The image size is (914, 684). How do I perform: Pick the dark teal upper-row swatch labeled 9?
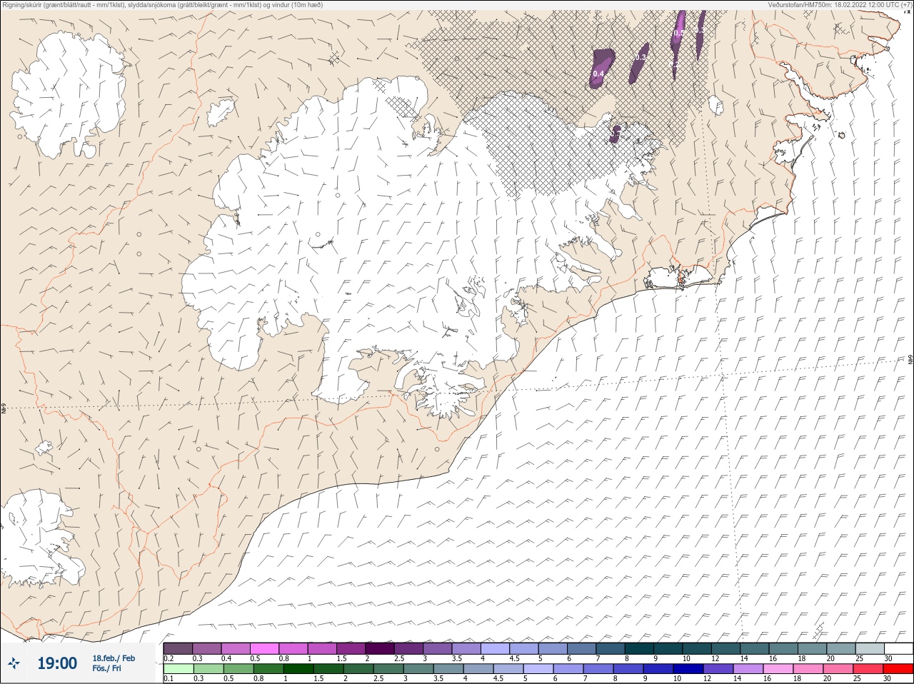pyautogui.click(x=668, y=649)
